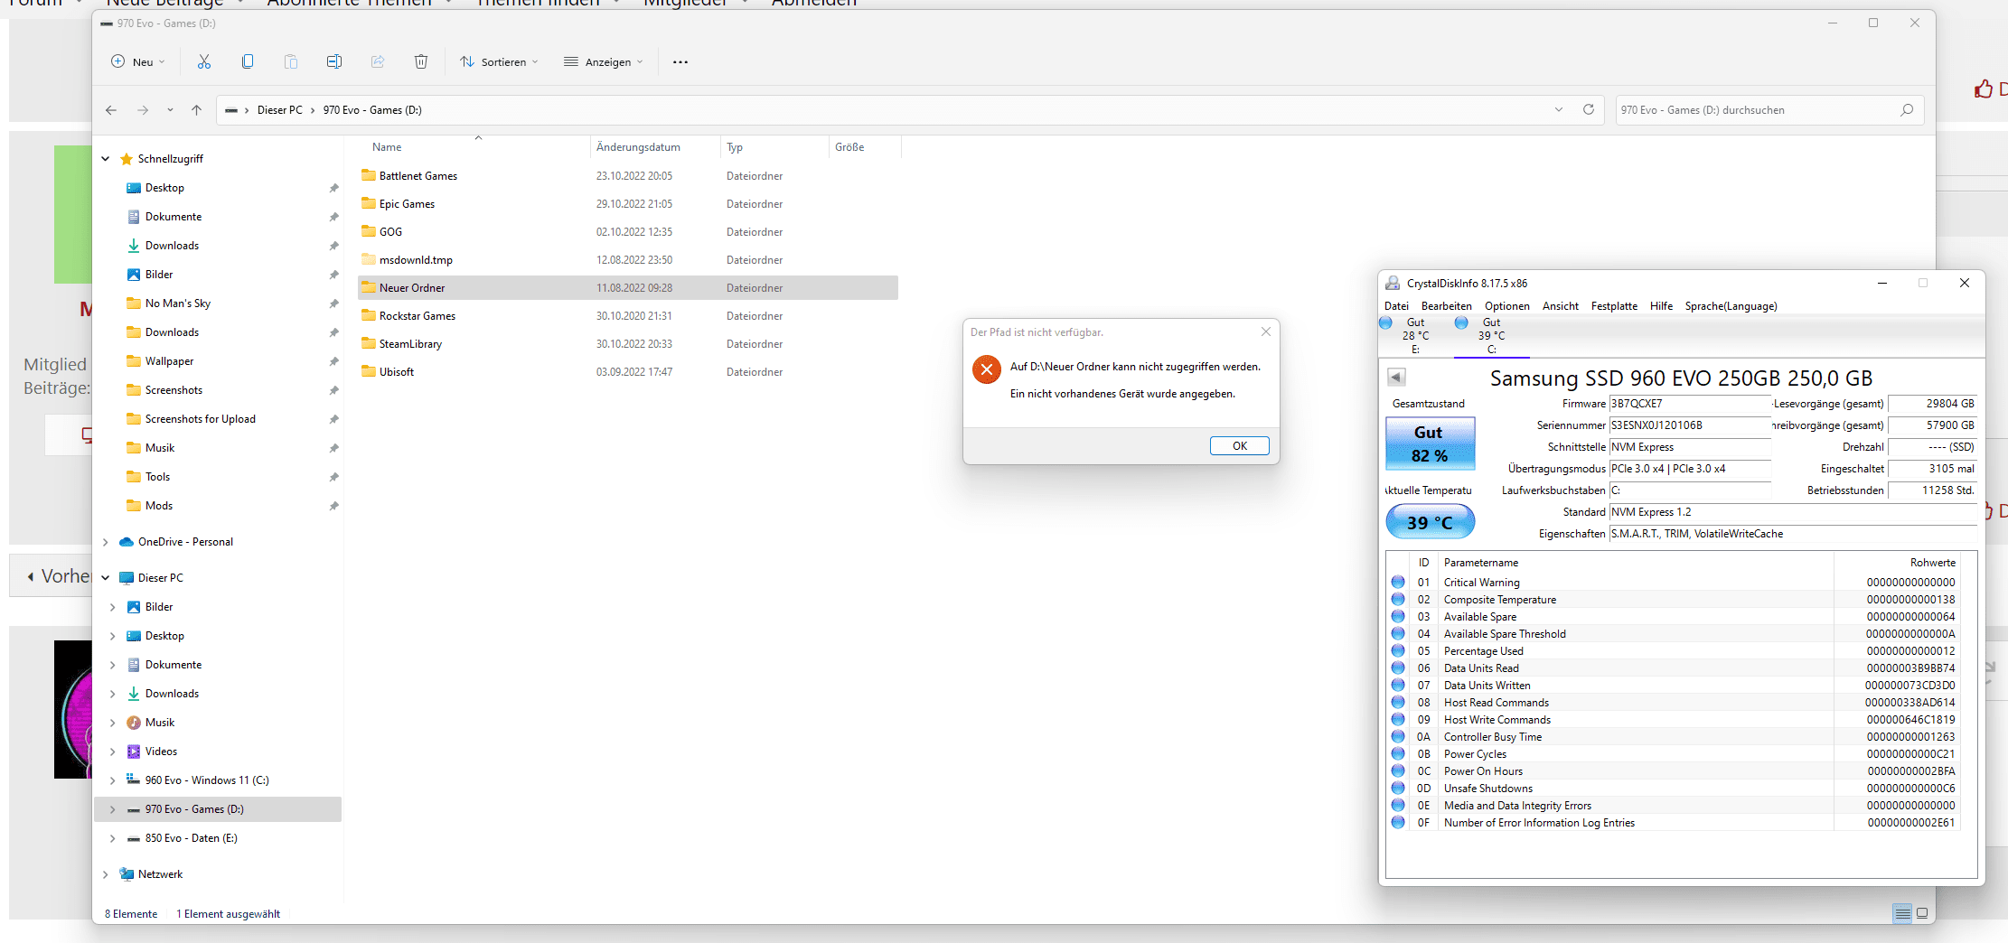
Task: Close the 'Der Pfad ist nicht verfügbar' dialog
Action: tap(1266, 331)
